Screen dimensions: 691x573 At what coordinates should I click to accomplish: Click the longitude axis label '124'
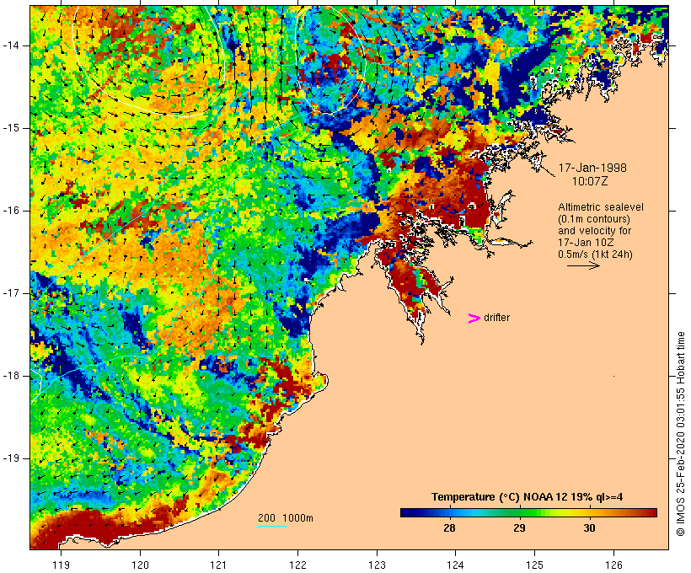[x=456, y=565]
